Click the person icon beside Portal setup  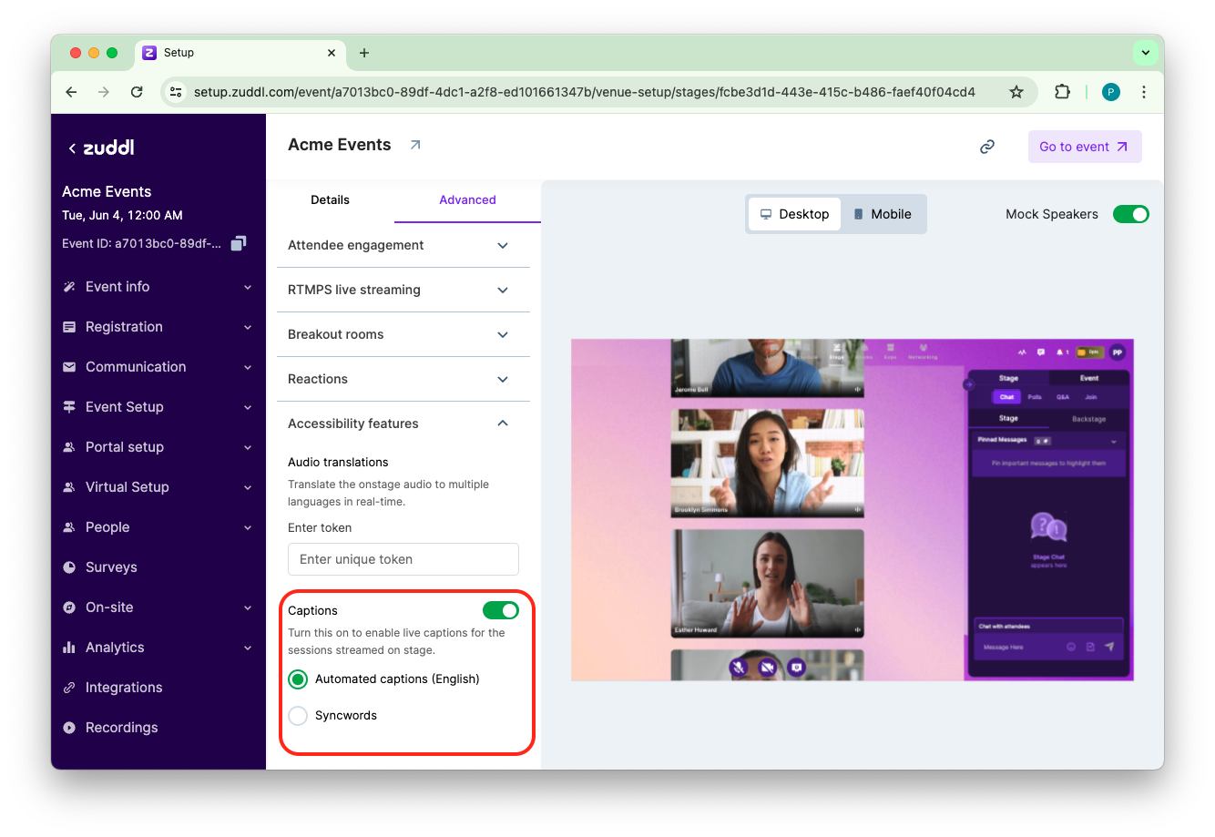(x=69, y=447)
